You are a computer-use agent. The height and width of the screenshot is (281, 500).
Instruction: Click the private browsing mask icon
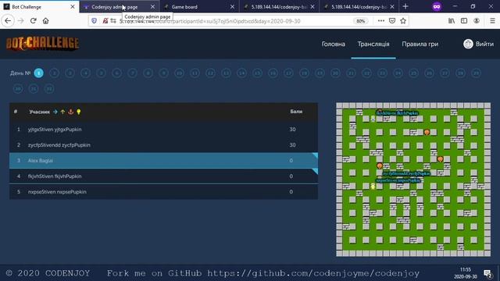[x=437, y=6]
